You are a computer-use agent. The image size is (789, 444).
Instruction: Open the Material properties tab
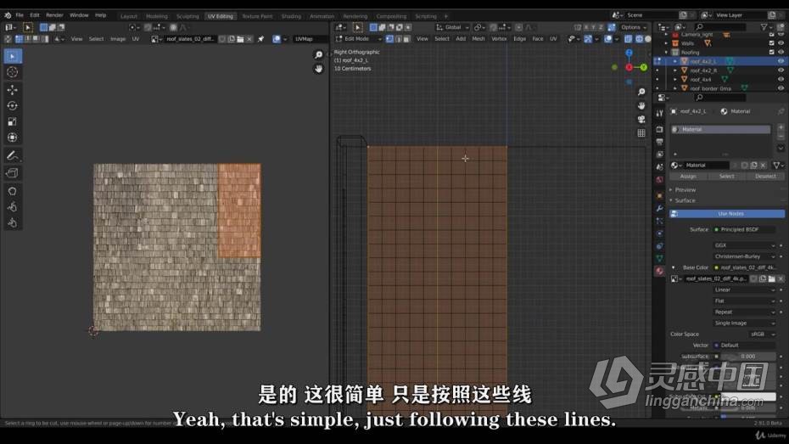(659, 272)
